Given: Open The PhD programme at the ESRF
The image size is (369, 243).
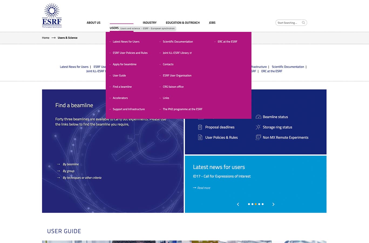Looking at the screenshot, I should tap(182, 109).
